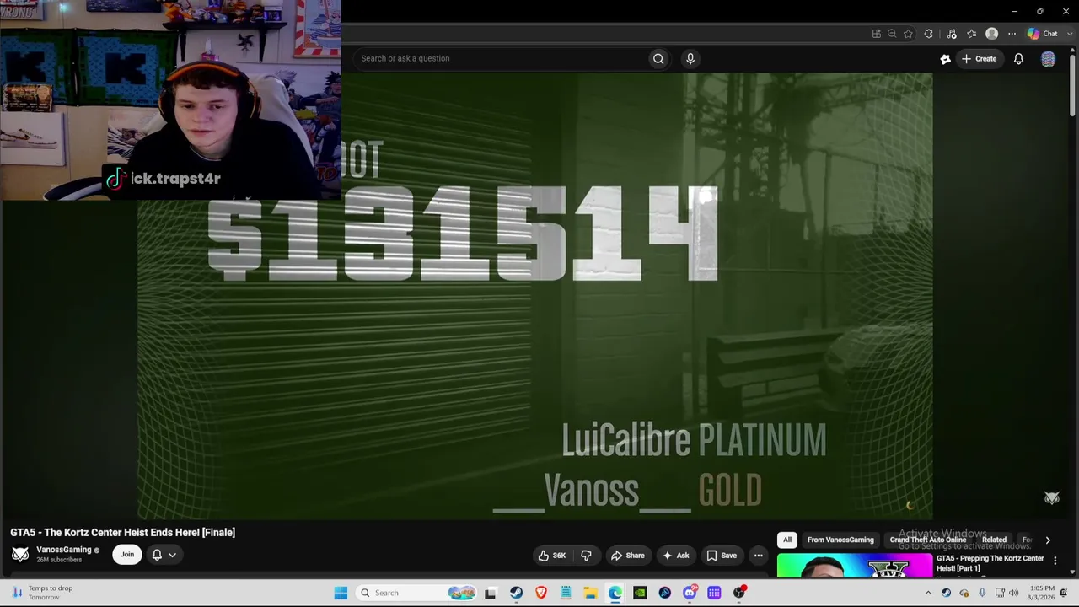
Task: Open YouTube notifications bell in the header
Action: coord(1018,58)
